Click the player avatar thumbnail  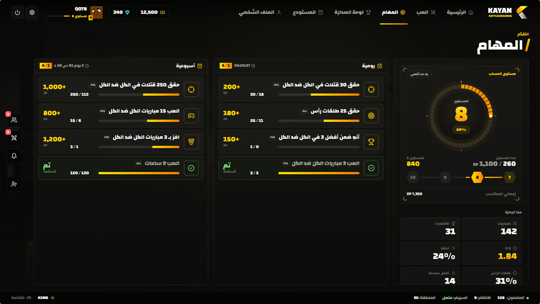tap(96, 12)
